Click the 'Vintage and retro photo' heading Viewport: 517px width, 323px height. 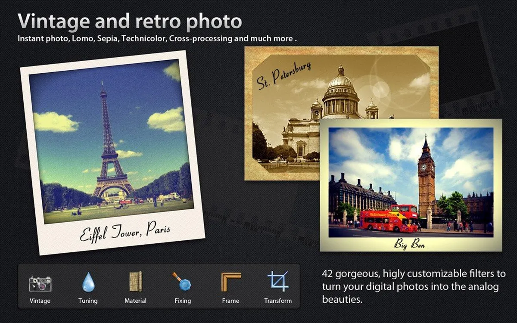point(130,22)
